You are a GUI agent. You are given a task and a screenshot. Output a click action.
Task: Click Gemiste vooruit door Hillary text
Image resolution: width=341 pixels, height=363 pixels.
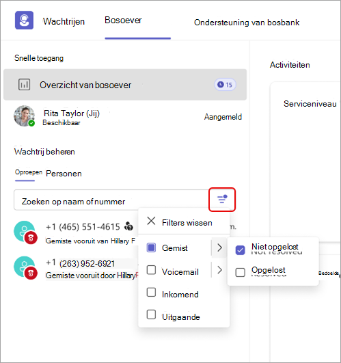92,275
